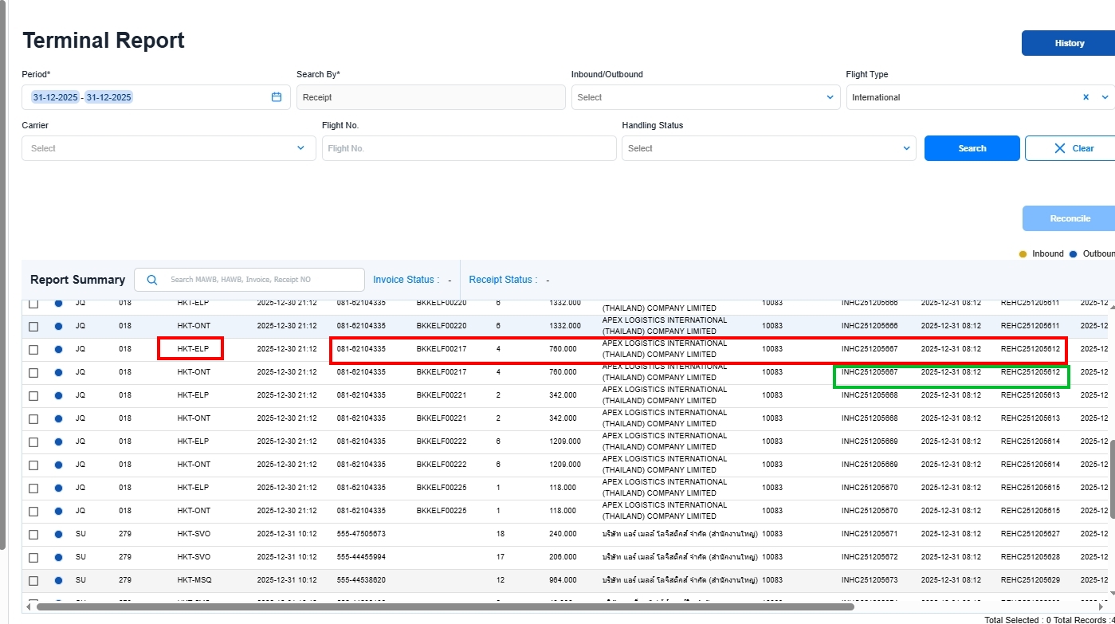Expand the Inbound/Outbound dropdown
The height and width of the screenshot is (624, 1115).
705,97
